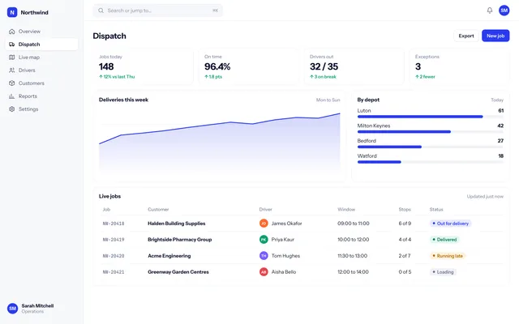Click the 3 on break text
This screenshot has height=324, width=519.
pyautogui.click(x=323, y=77)
